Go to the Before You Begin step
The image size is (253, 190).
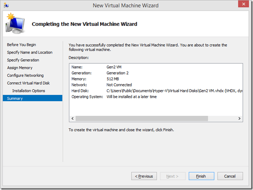coord(21,45)
